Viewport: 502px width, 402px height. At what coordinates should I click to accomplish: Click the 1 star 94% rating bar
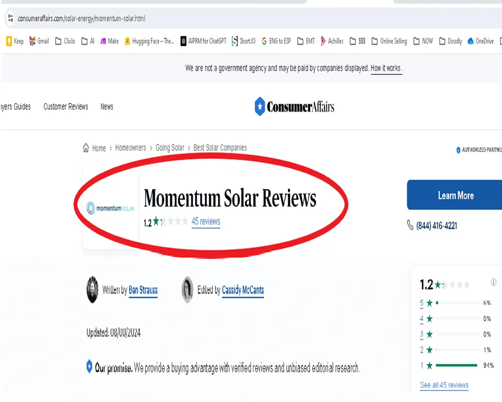pyautogui.click(x=456, y=365)
